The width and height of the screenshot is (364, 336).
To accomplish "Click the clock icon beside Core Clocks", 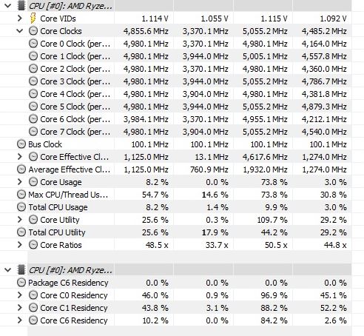I will [x=33, y=31].
